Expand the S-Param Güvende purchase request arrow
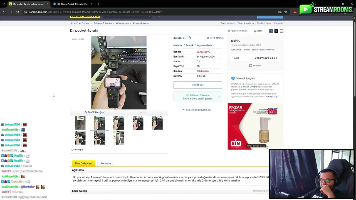 219,97
